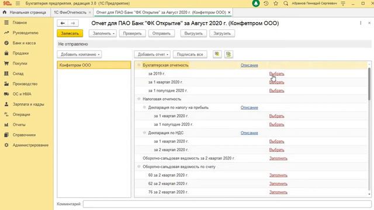Open the three-dot more options menu

point(361,23)
